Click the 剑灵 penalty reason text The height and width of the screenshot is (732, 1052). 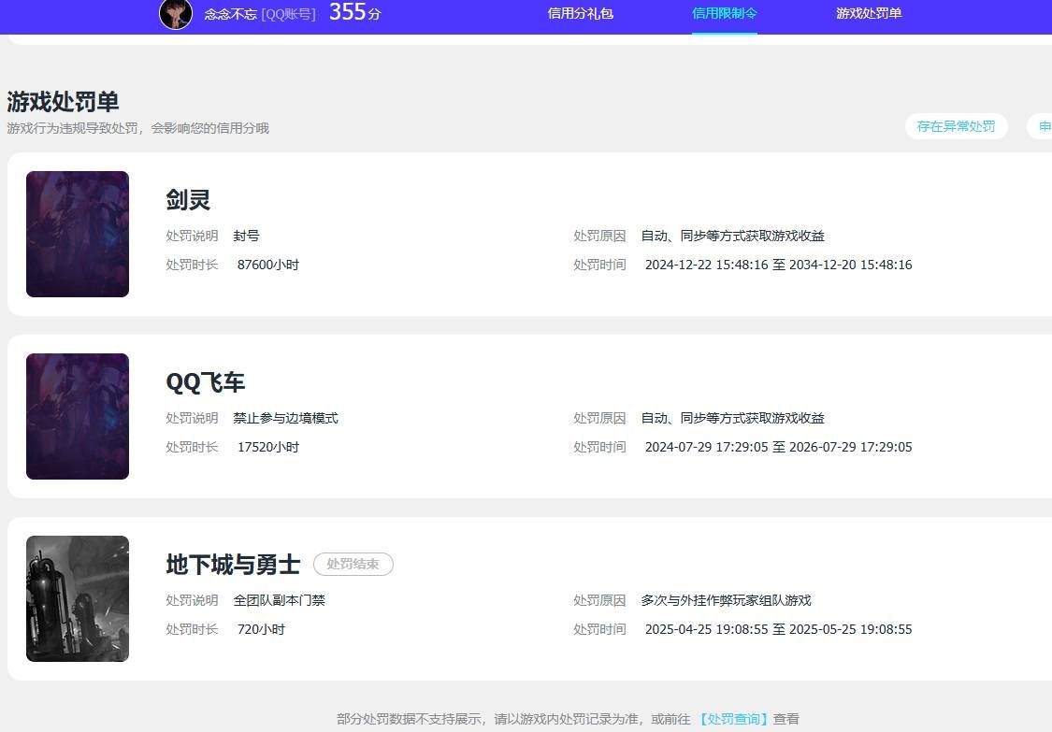tap(732, 236)
